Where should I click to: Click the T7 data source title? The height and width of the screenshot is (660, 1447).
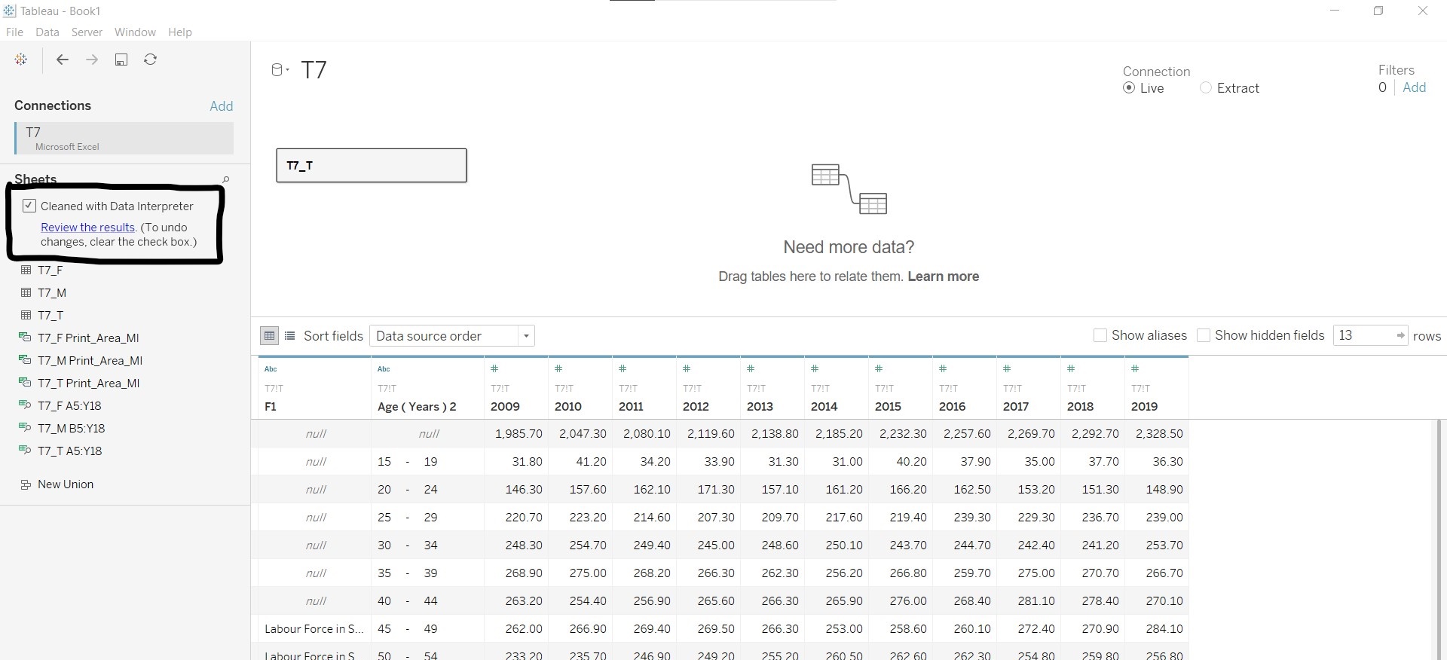point(314,70)
